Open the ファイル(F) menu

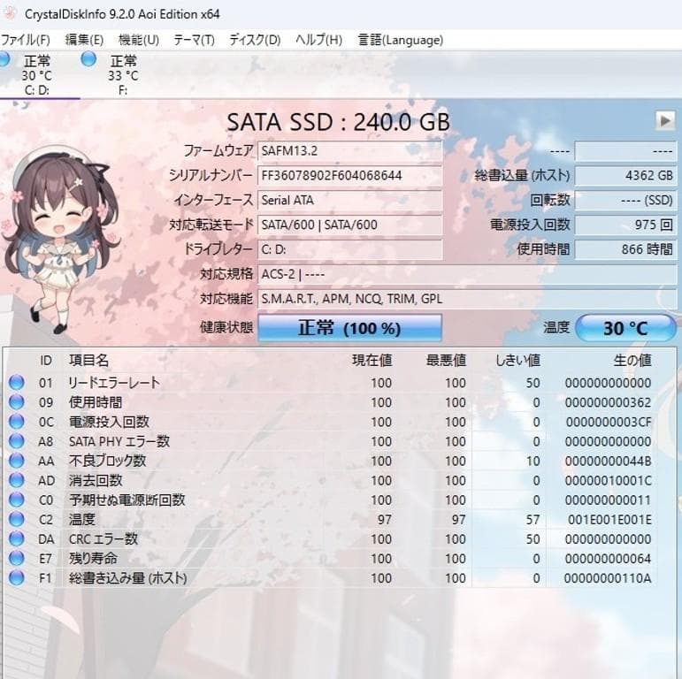(x=26, y=40)
